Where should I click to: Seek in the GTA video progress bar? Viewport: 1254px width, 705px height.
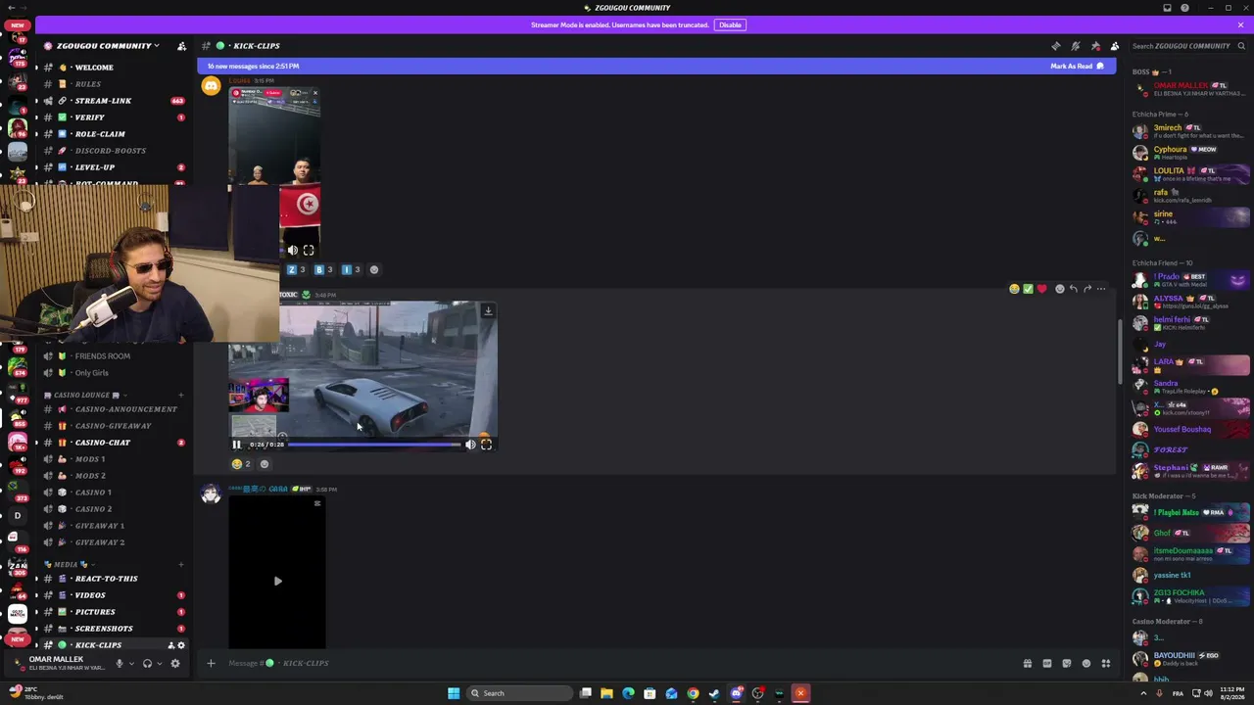coord(374,445)
